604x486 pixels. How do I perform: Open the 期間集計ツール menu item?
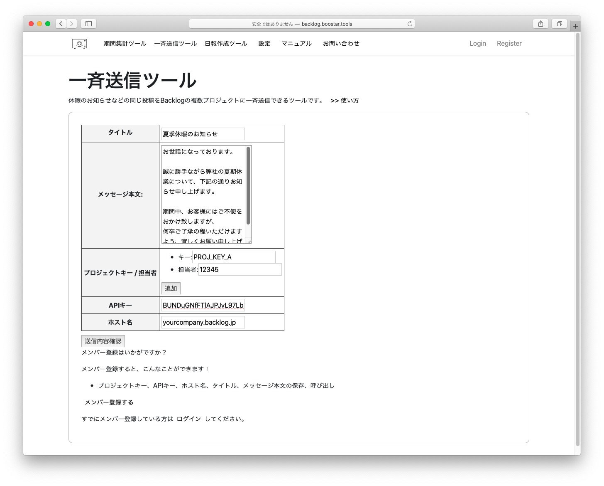tap(125, 44)
